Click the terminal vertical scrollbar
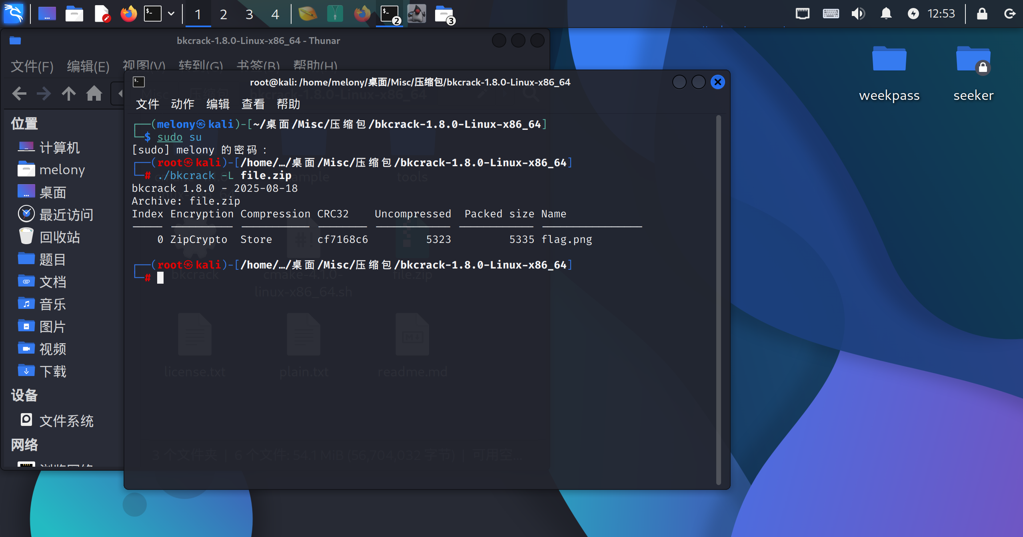The height and width of the screenshot is (537, 1023). (718, 300)
